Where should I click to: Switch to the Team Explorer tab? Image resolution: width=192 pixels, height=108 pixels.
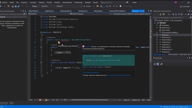click(x=173, y=54)
